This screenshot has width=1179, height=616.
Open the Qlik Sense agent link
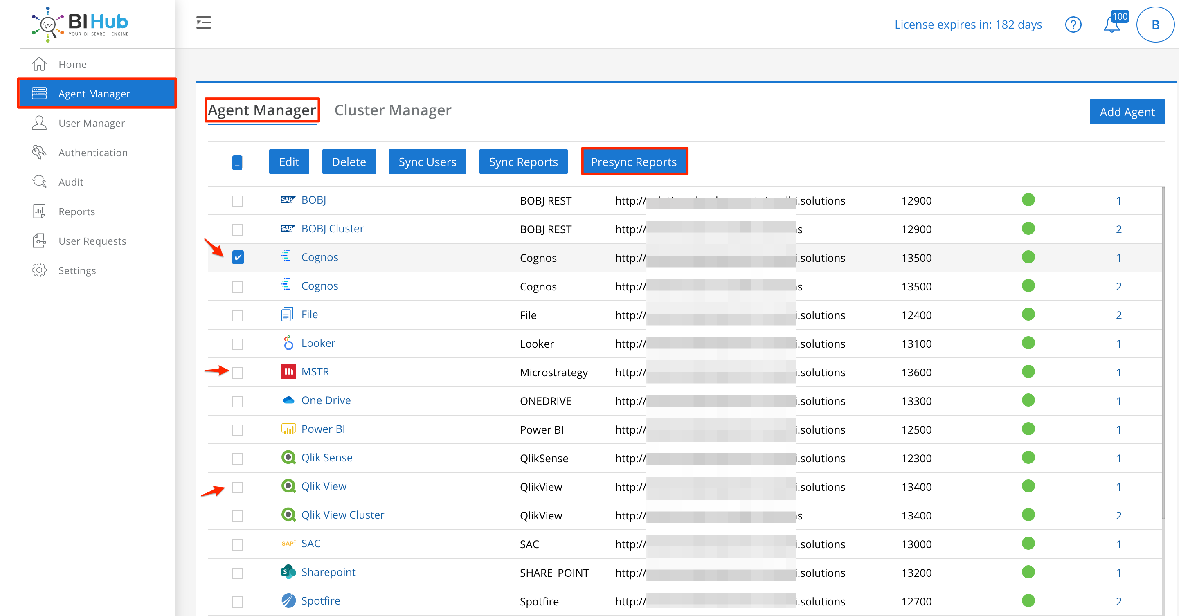point(327,458)
